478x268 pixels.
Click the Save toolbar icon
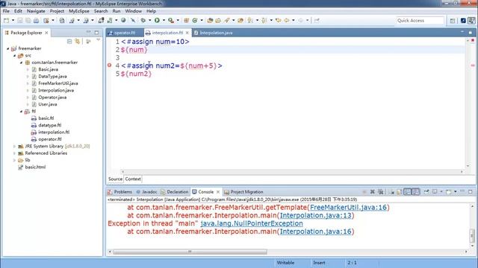pyautogui.click(x=20, y=20)
